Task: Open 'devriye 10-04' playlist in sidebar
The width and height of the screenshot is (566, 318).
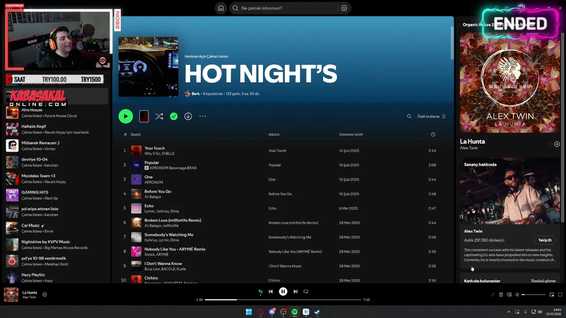Action: click(x=57, y=162)
